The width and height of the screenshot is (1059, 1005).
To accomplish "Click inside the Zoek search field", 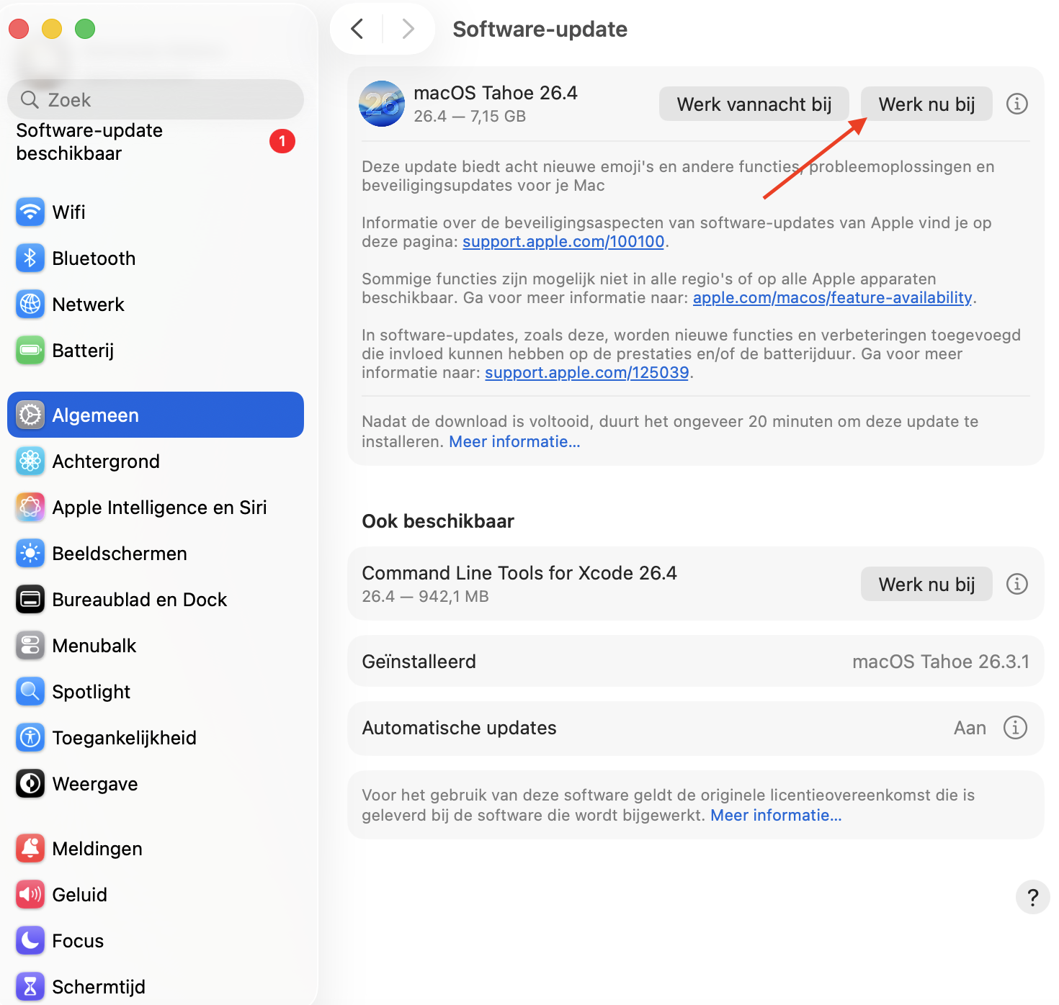I will coord(155,99).
